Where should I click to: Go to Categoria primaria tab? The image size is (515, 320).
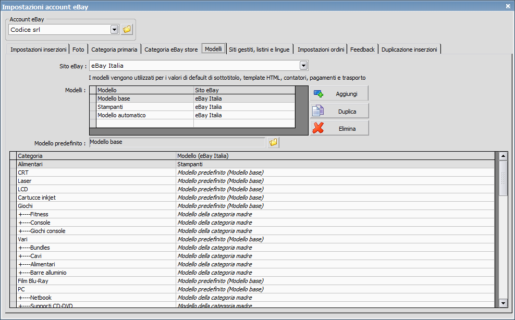(x=114, y=50)
